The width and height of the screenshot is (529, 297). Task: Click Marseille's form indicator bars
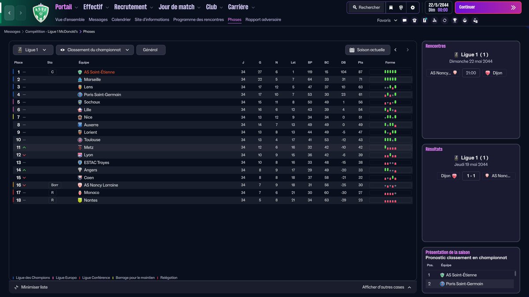point(390,80)
